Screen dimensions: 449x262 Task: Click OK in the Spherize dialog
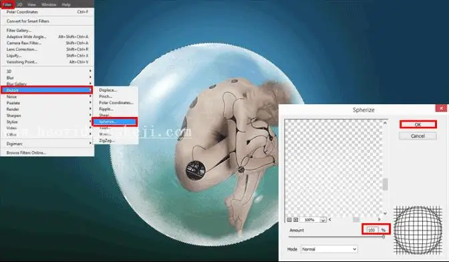pos(418,124)
